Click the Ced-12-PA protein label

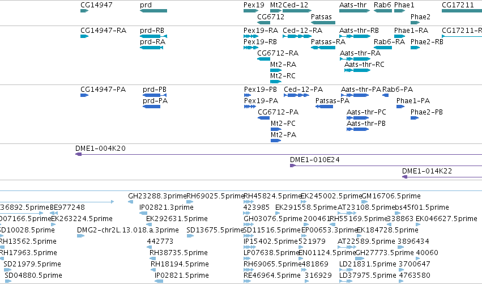coord(303,90)
